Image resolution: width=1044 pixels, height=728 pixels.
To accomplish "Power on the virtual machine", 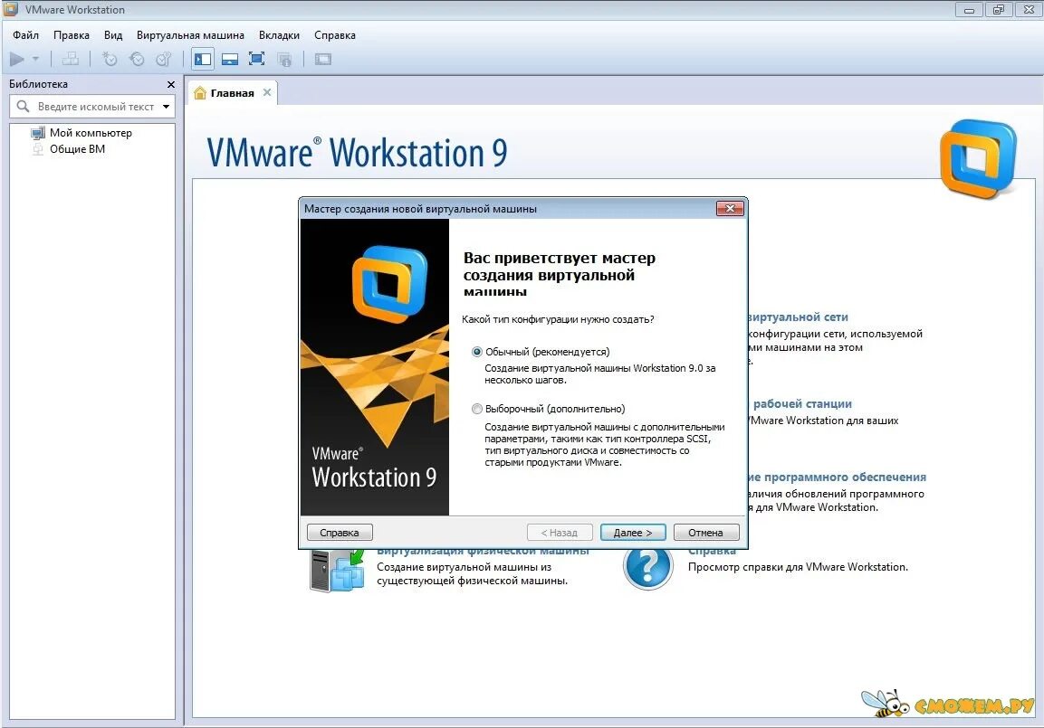I will click(x=18, y=59).
